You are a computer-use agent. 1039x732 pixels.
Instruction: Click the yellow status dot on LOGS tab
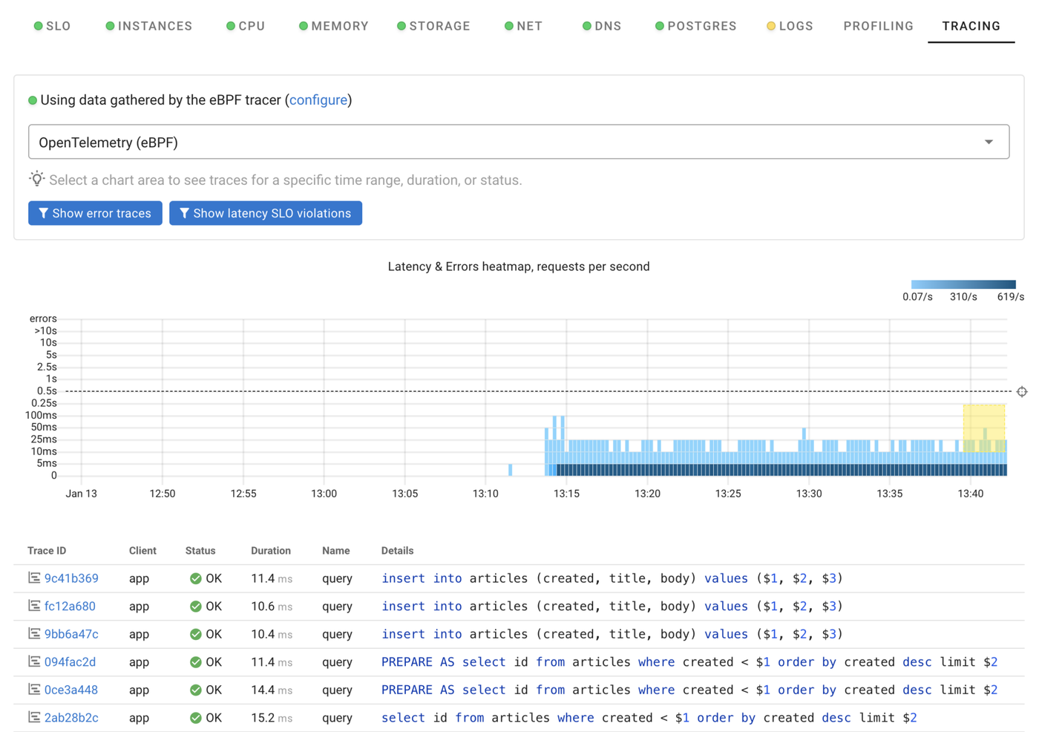[770, 25]
